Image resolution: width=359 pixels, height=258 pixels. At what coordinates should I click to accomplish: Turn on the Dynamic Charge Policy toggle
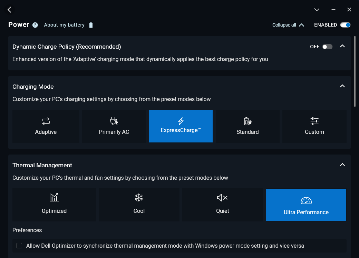(x=327, y=47)
